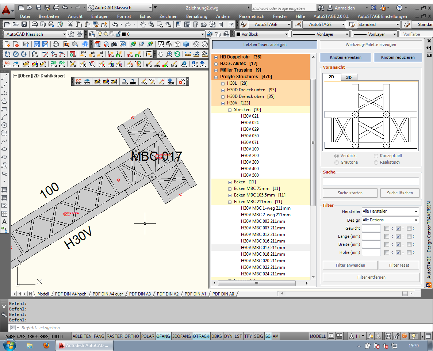Select the Polygon draw tool
The height and width of the screenshot is (351, 433).
5,101
